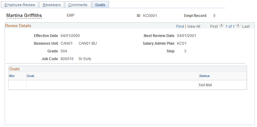The image size is (257, 127).
Task: Sort by the Nbr column header
Action: click(x=12, y=76)
